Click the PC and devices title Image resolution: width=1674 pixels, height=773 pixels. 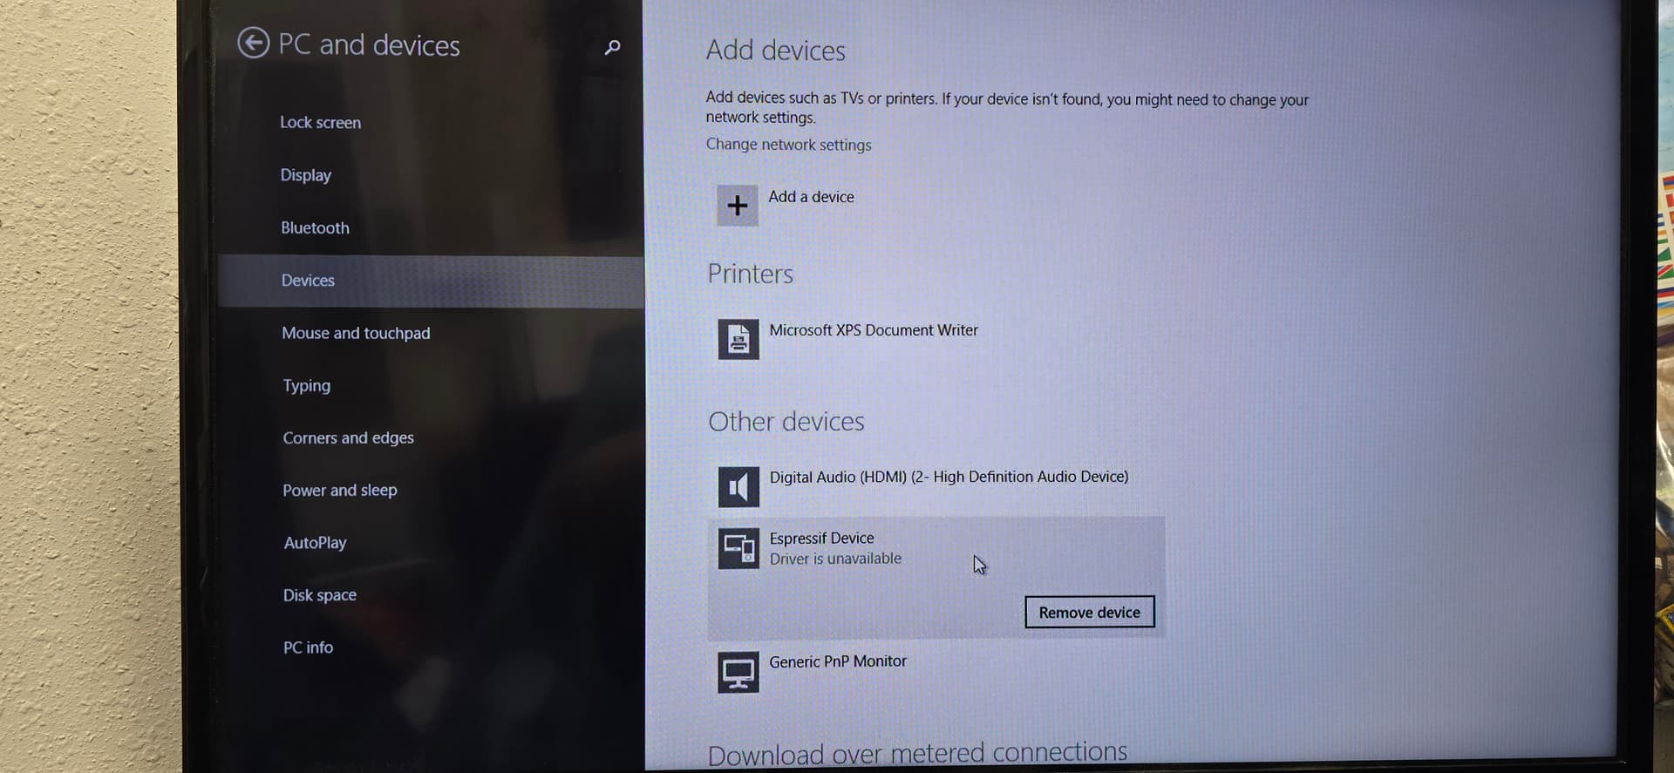(369, 44)
